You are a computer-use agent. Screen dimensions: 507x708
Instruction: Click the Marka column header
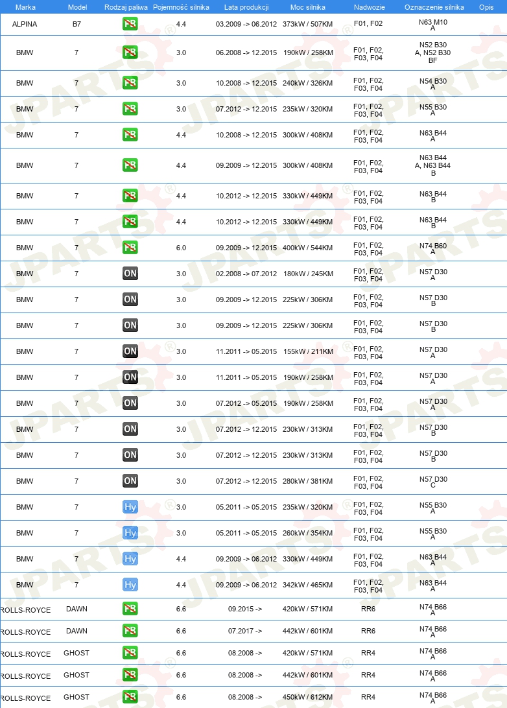coord(25,7)
